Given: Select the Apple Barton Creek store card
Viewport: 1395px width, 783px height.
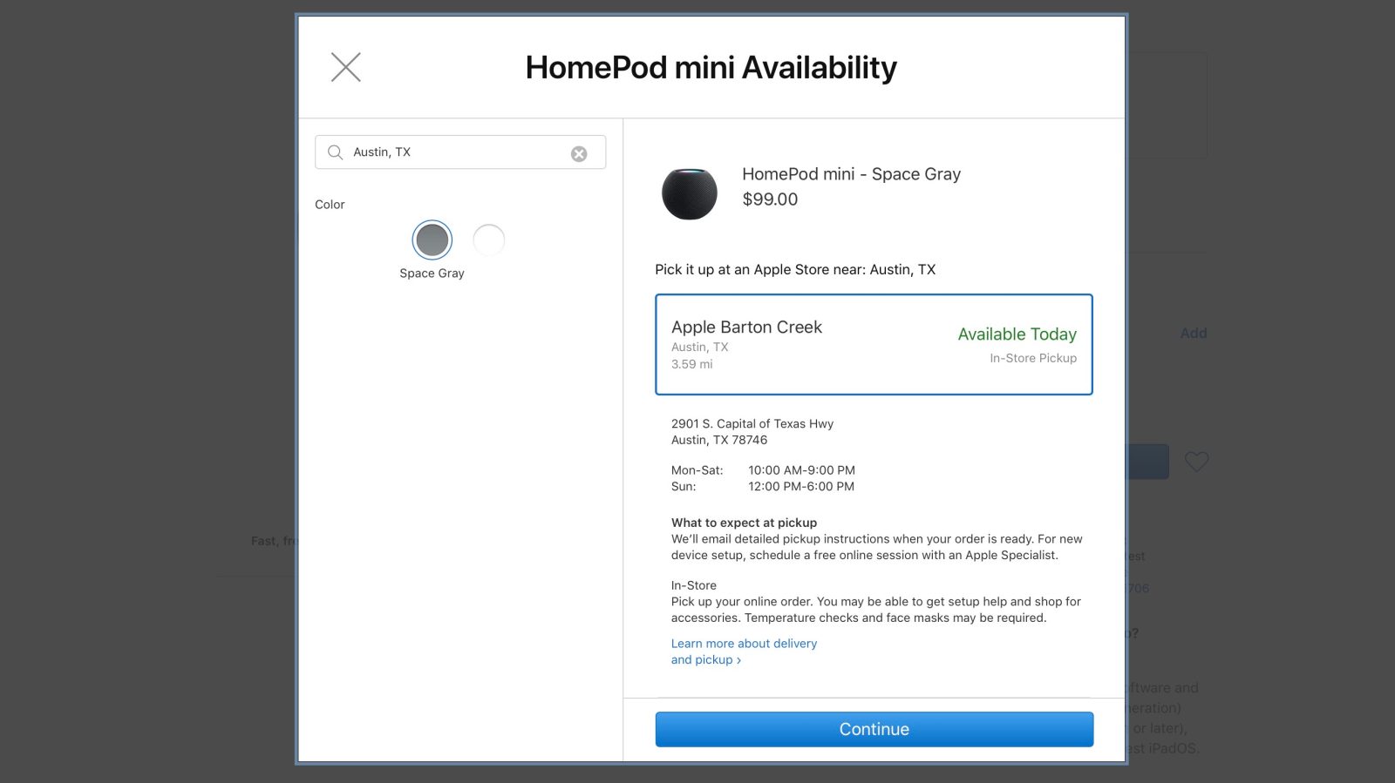Looking at the screenshot, I should point(874,345).
